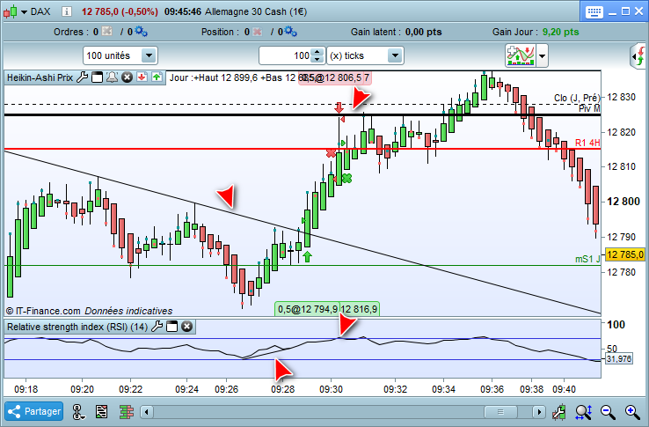Image resolution: width=649 pixels, height=427 pixels.
Task: Open the orders settings gear icon
Action: (141, 32)
